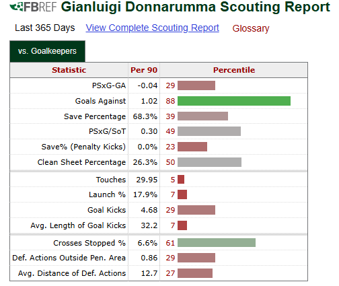Click the Last 365 Days text
Image resolution: width=339 pixels, height=286 pixels.
point(45,28)
